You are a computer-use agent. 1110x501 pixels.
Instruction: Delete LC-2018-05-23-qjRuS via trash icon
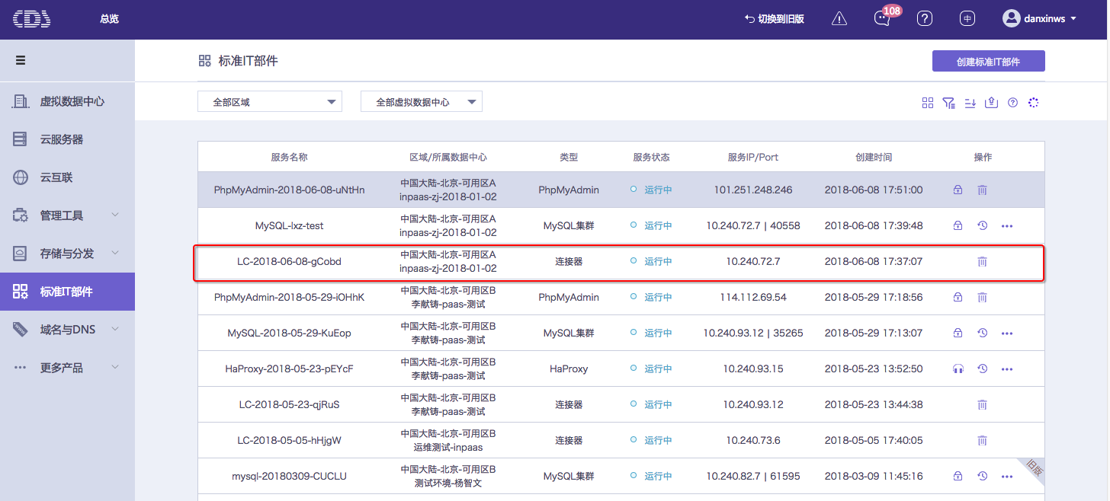click(983, 405)
